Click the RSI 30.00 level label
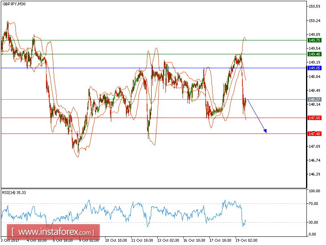This screenshot has height=245, width=326. tap(313, 222)
